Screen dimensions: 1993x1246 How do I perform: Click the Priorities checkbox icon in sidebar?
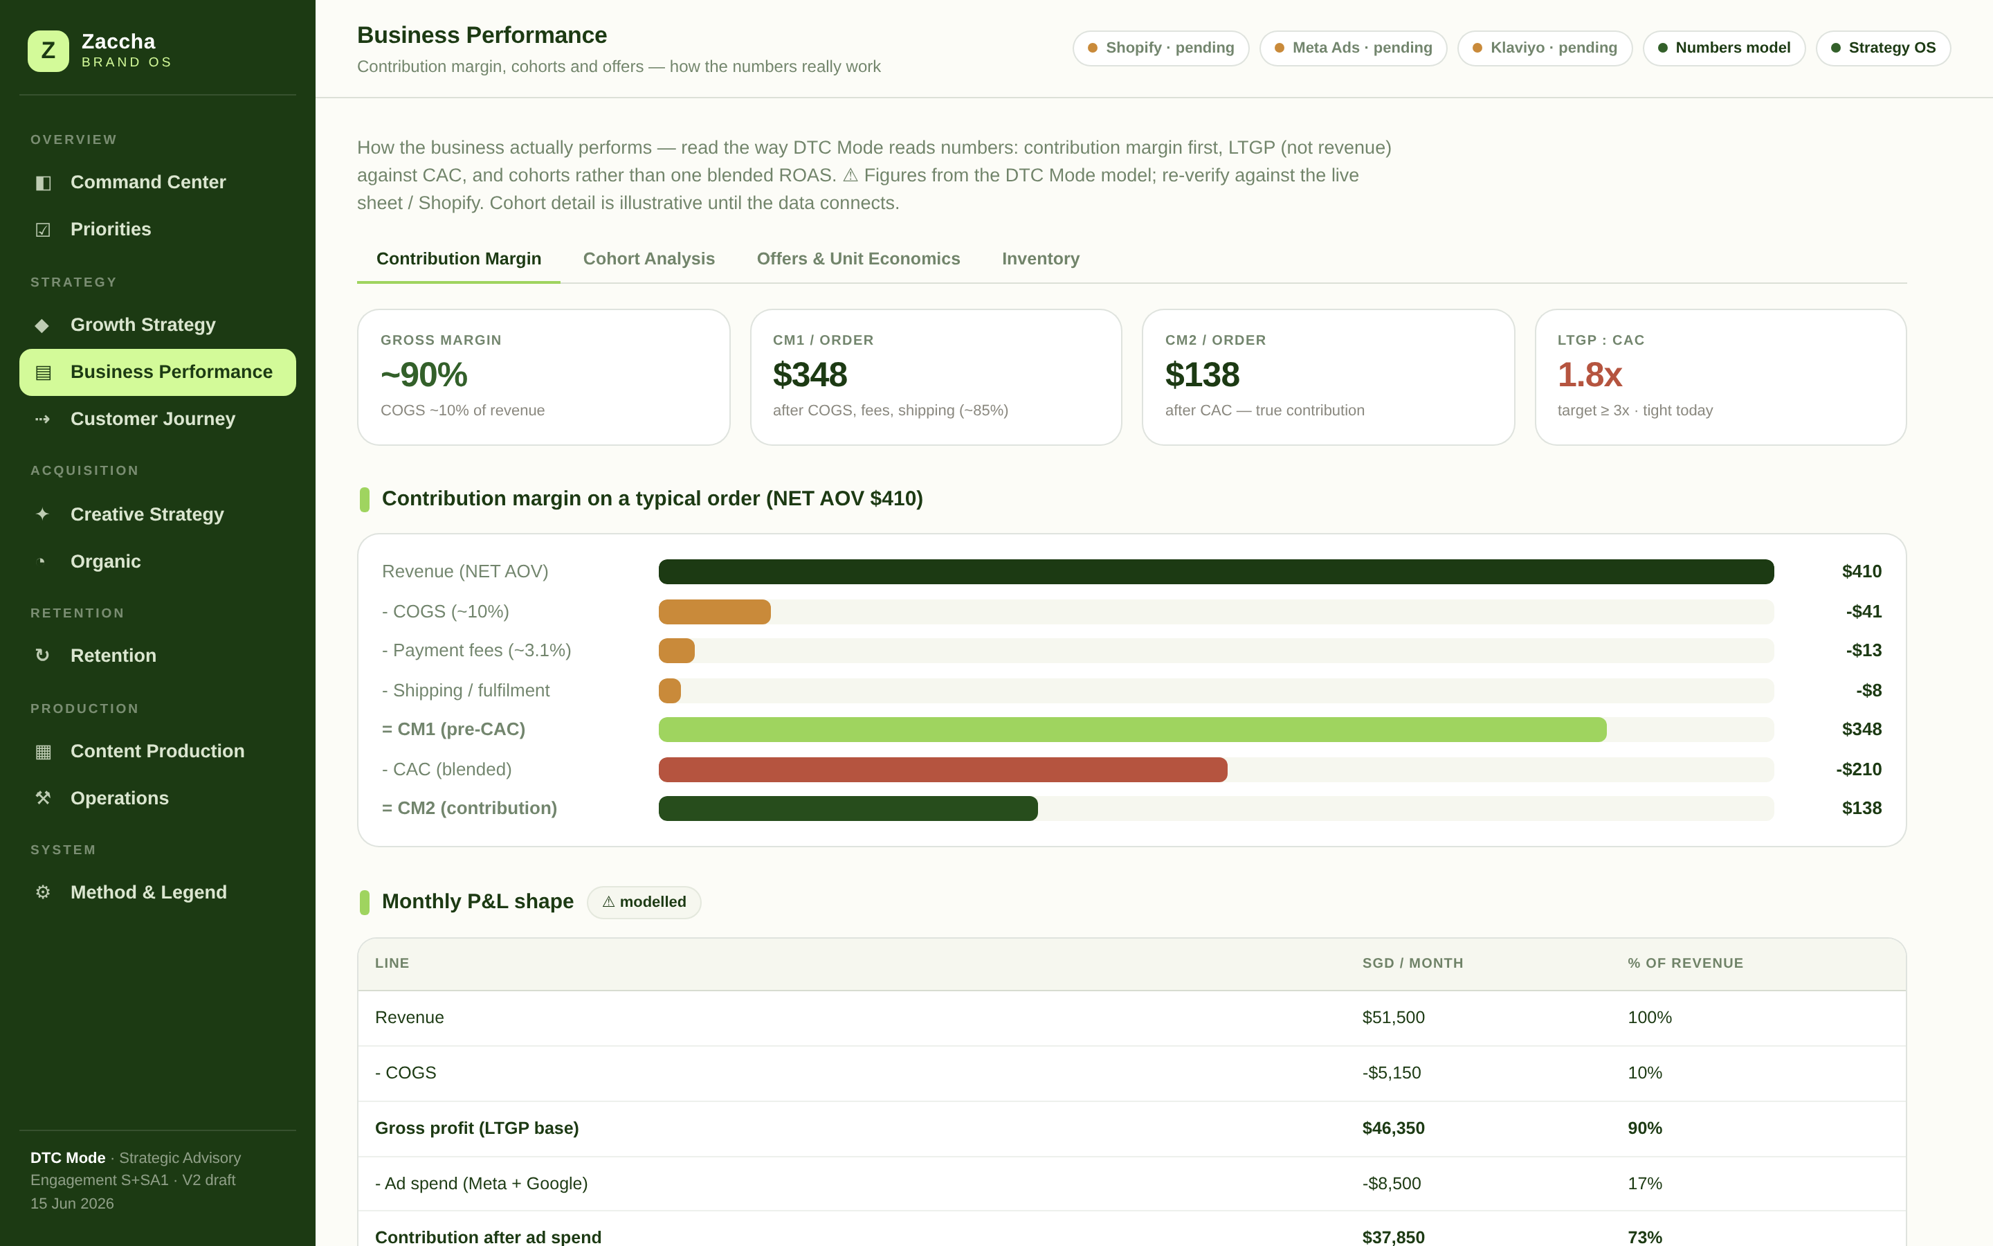[43, 229]
